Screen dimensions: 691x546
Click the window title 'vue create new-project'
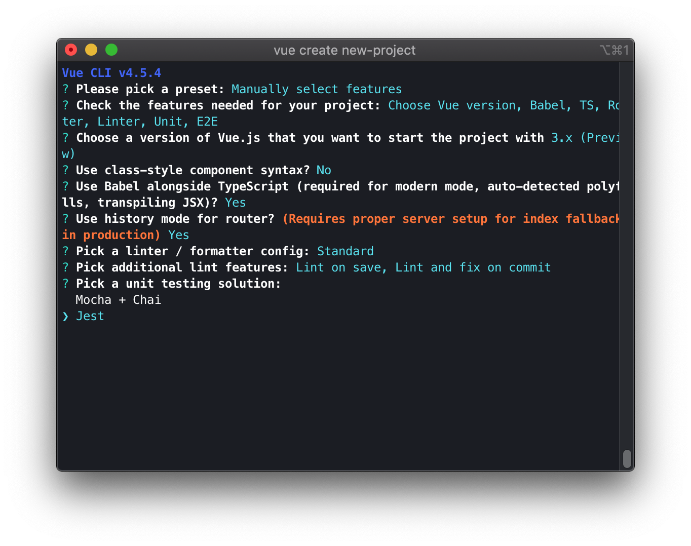(x=344, y=50)
